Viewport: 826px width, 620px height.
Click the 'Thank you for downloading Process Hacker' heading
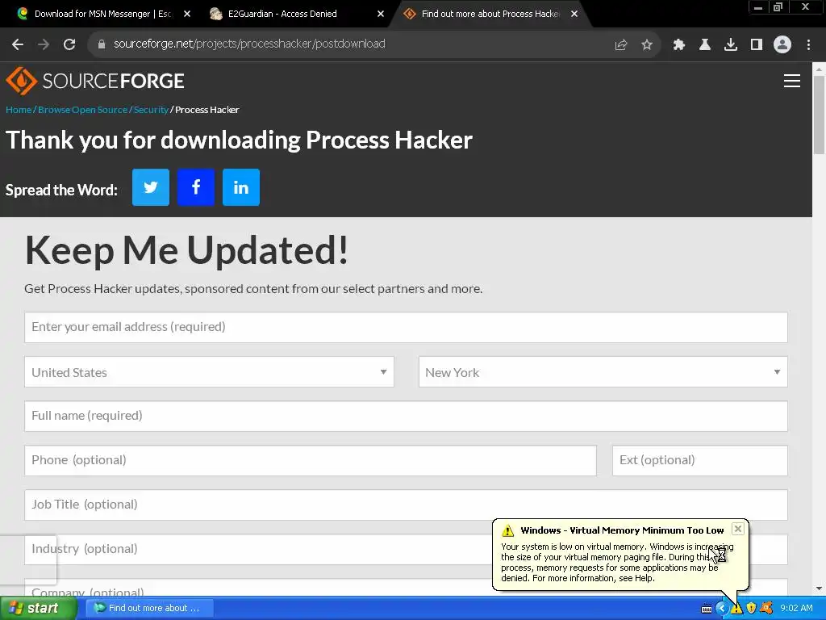coord(239,140)
